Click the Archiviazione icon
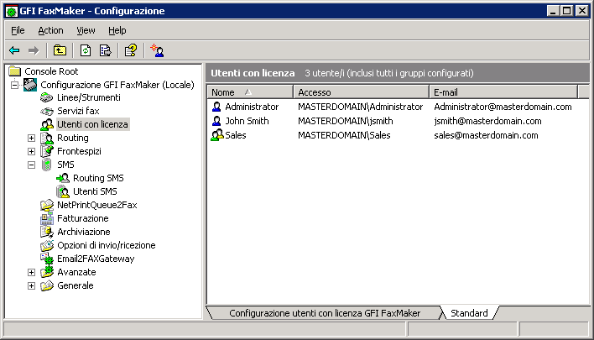 [47, 232]
